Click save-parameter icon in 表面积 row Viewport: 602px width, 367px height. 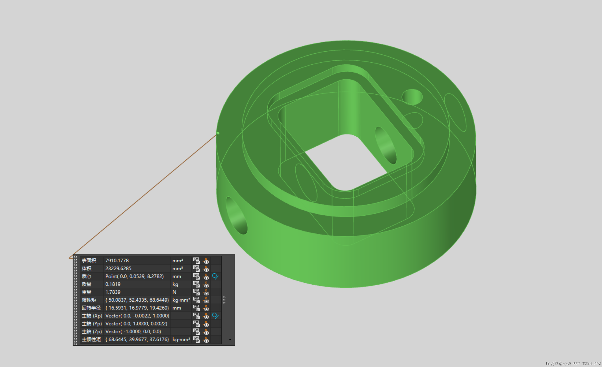196,261
